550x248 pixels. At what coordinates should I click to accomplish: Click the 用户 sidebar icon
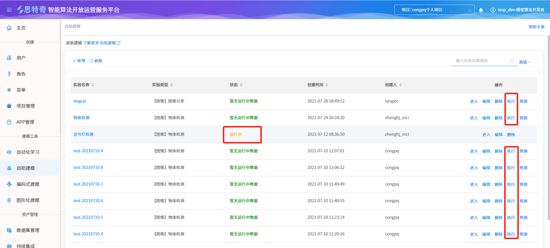pyautogui.click(x=9, y=58)
